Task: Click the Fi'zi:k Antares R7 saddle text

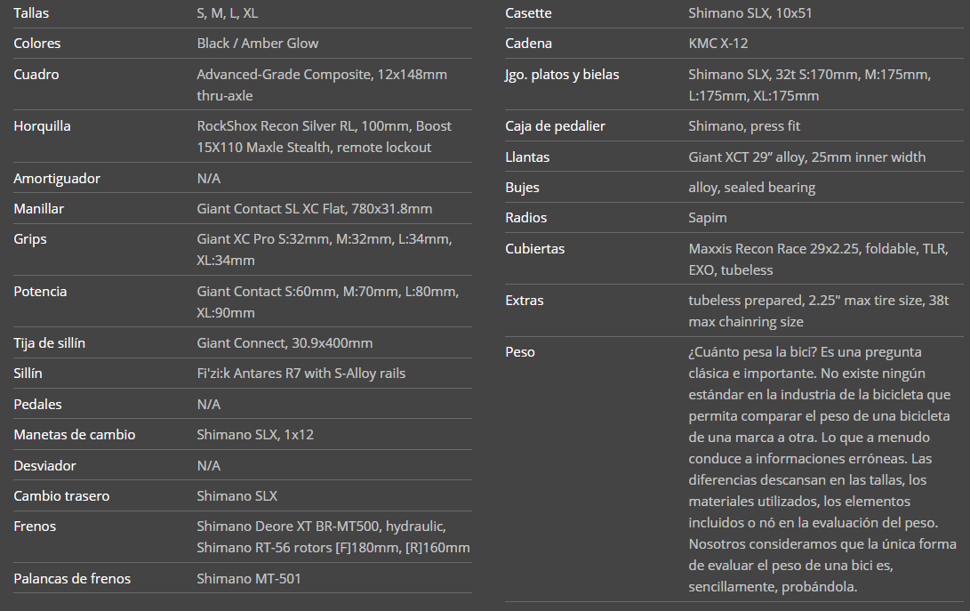Action: point(301,374)
